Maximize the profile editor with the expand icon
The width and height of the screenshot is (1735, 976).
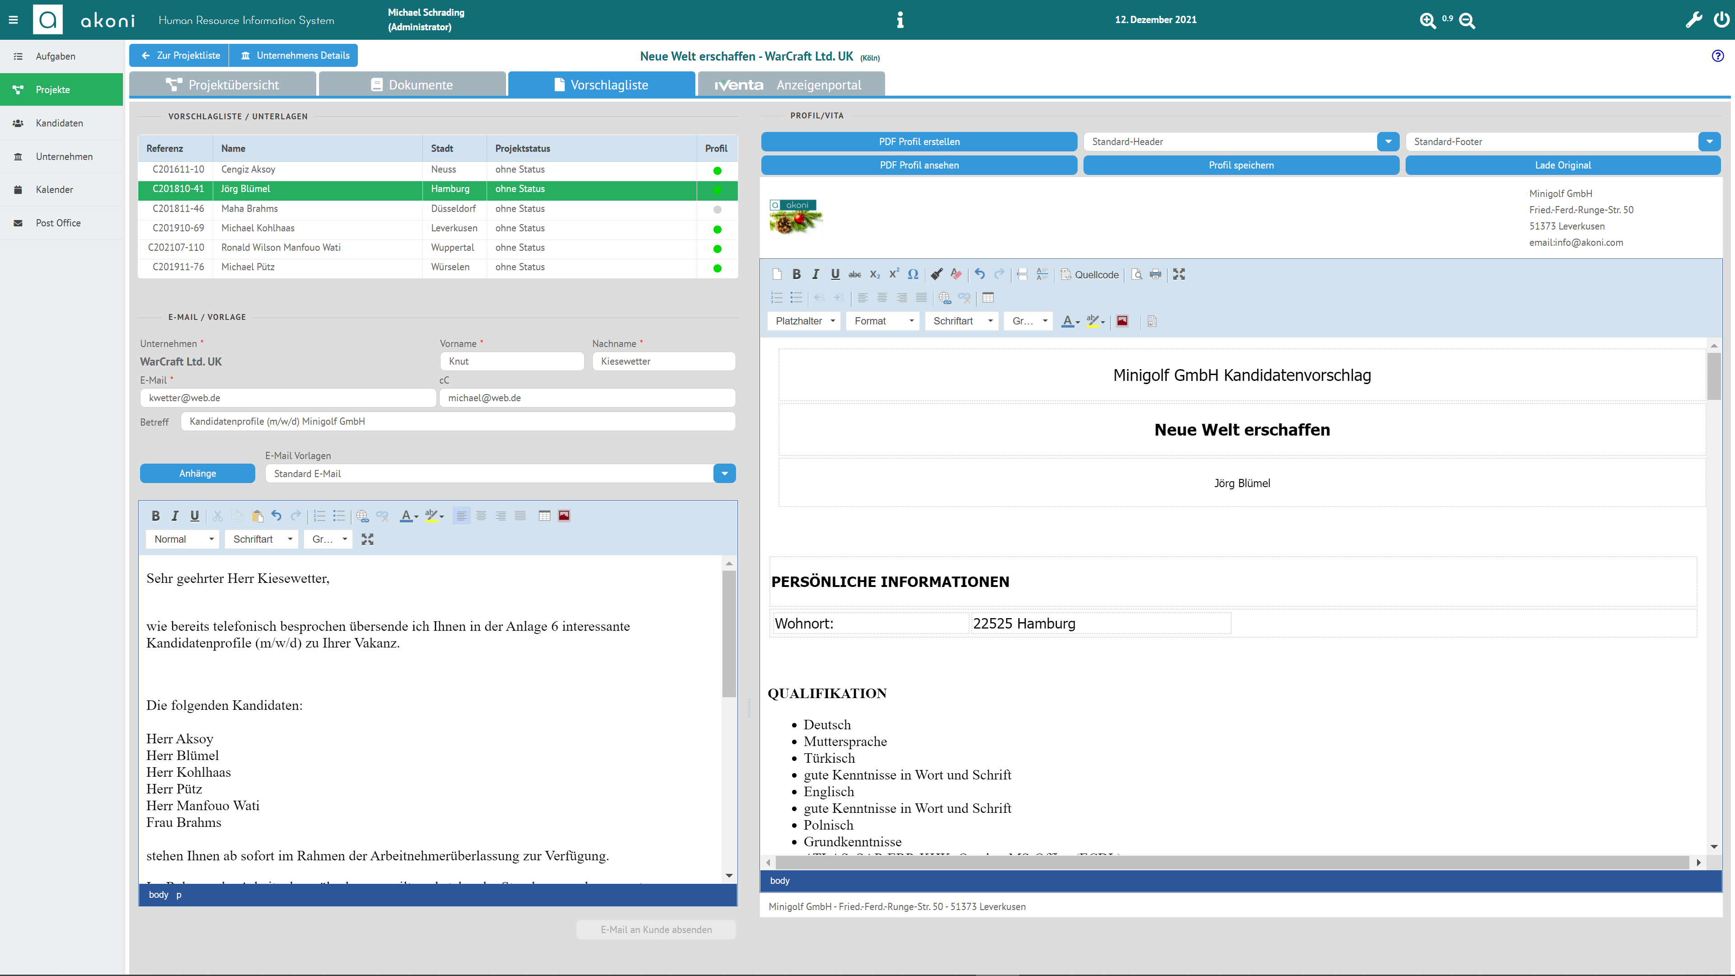(1179, 274)
